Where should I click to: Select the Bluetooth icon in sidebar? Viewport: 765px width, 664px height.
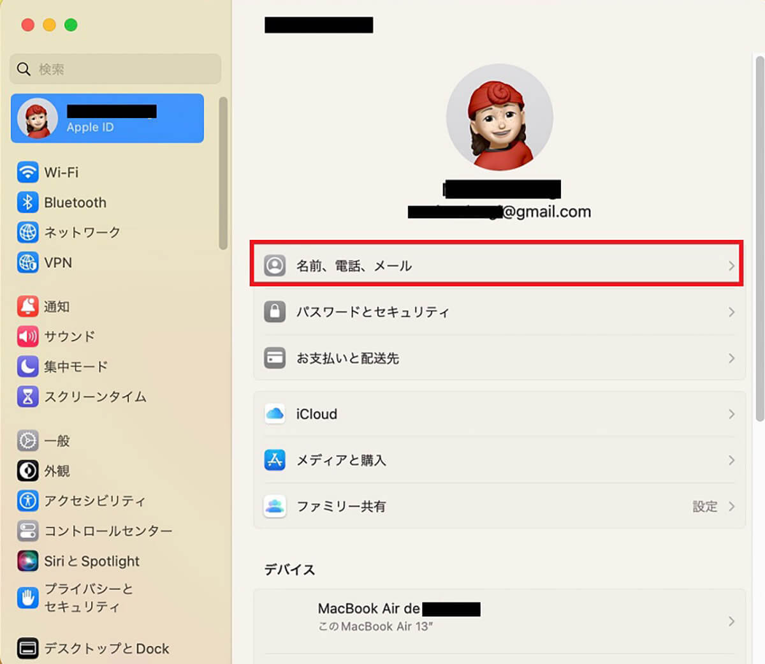coord(27,202)
